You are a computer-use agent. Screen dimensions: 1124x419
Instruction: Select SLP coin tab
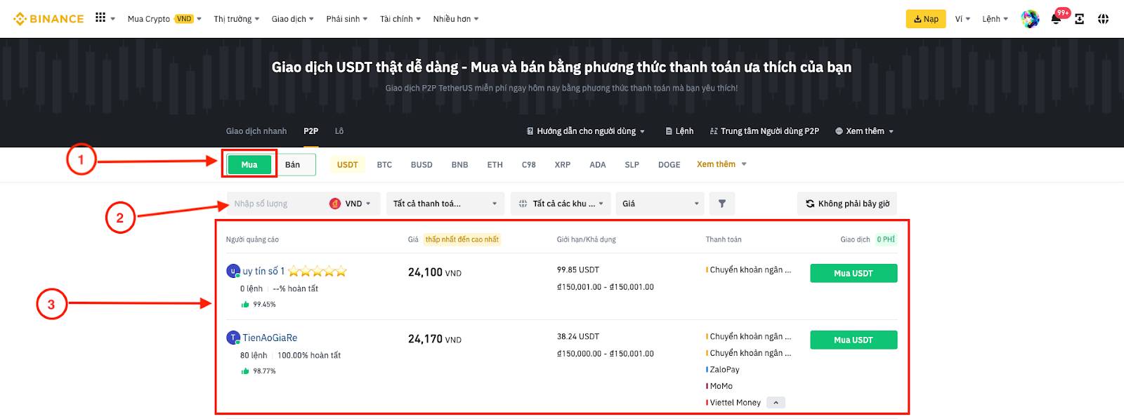pyautogui.click(x=632, y=165)
